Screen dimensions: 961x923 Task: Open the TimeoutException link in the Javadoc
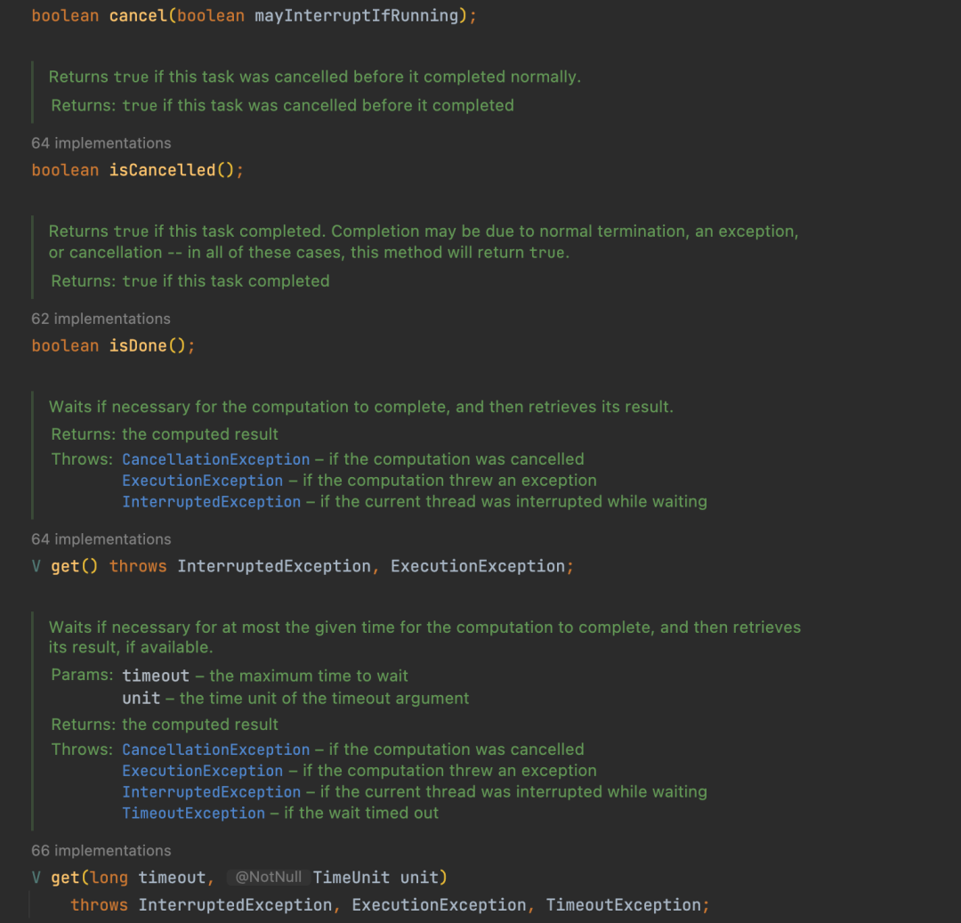point(193,814)
